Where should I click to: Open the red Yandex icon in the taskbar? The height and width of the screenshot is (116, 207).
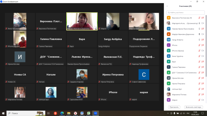click(x=55, y=113)
